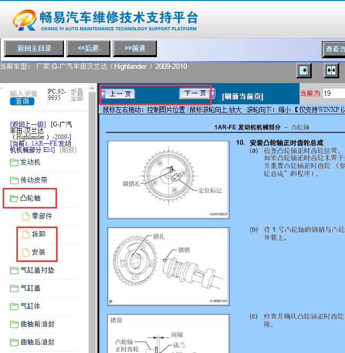The width and height of the screenshot is (345, 353).
Task: Click current page number field showing 19
Action: (x=333, y=93)
